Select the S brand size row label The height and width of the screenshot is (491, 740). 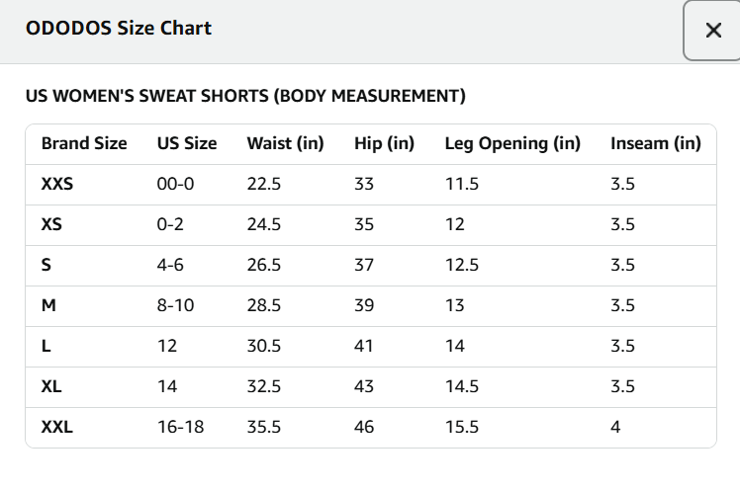click(x=46, y=265)
